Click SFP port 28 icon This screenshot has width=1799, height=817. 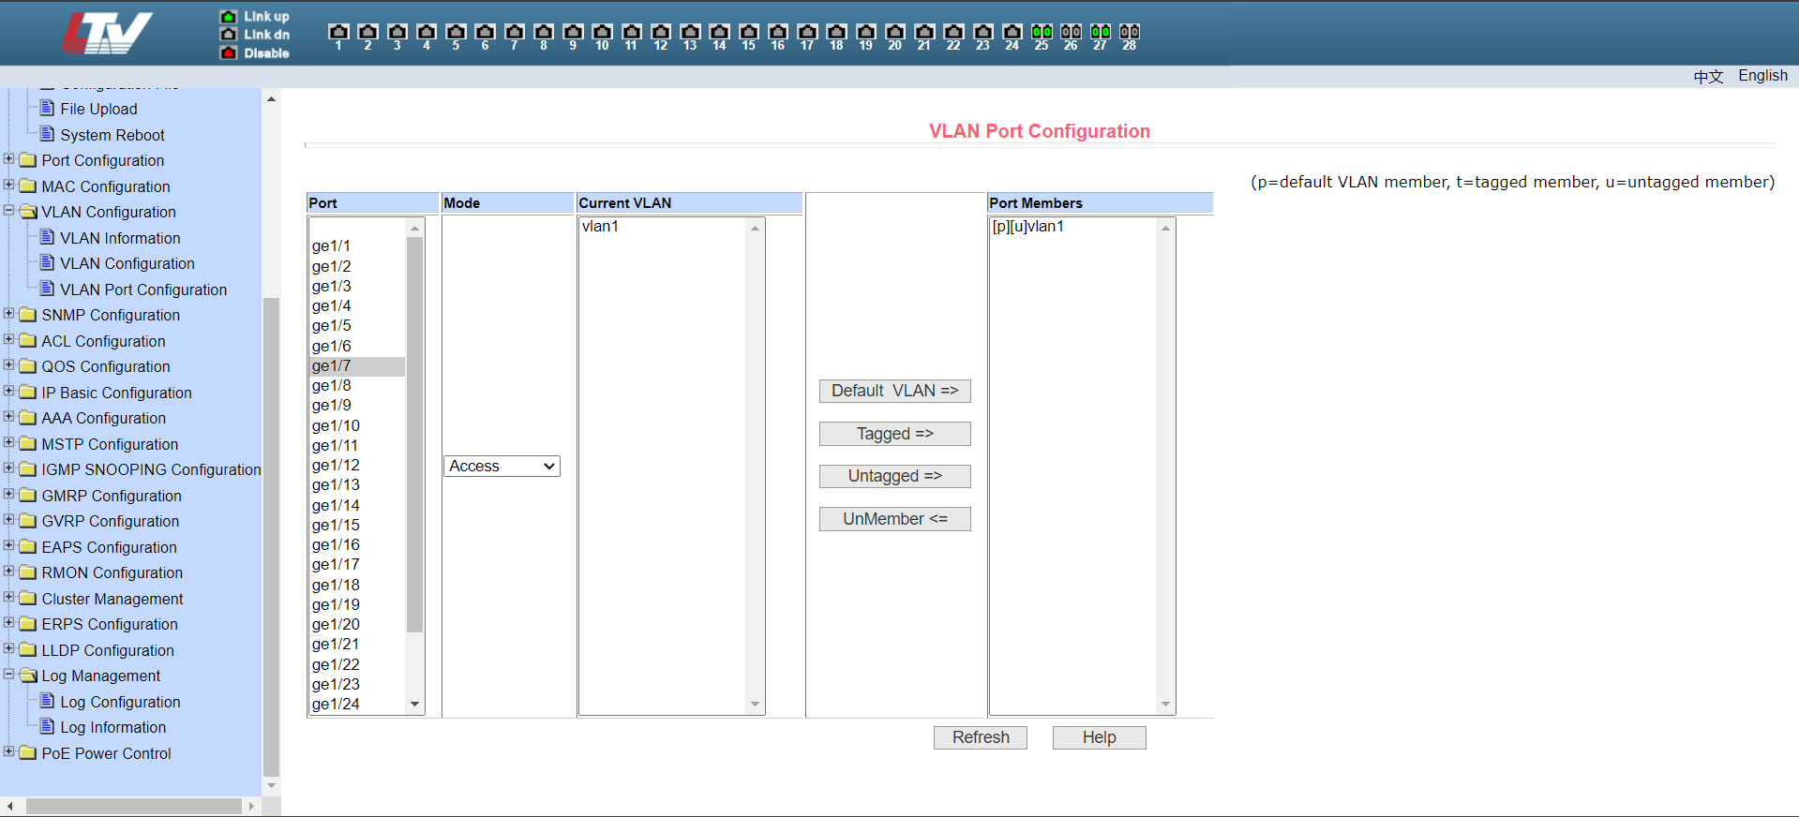tap(1130, 32)
